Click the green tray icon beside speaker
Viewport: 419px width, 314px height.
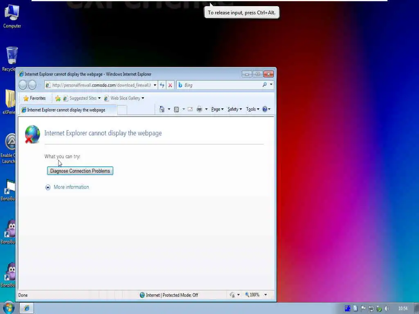pyautogui.click(x=379, y=309)
